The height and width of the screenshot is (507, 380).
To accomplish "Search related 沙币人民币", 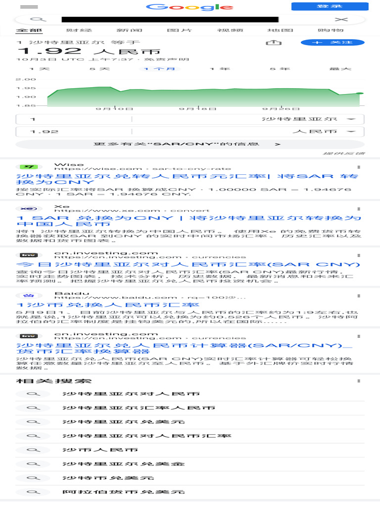I will 190,450.
